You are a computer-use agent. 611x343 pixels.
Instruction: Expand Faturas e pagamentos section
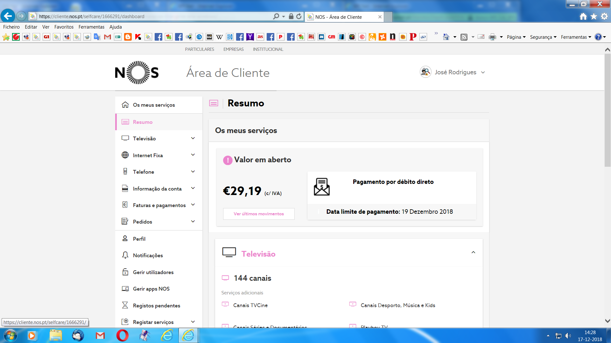pos(193,205)
